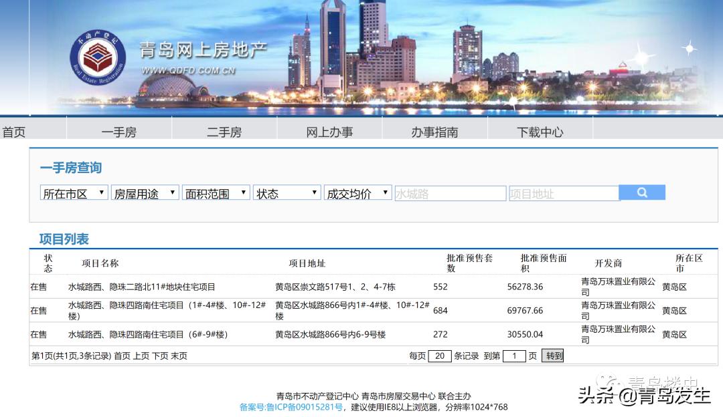The width and height of the screenshot is (723, 417).
Task: Open the 所在市区 district dropdown
Action: 74,192
